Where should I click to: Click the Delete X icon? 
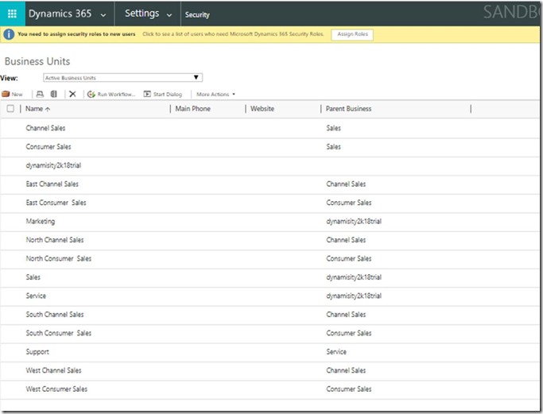[72, 94]
